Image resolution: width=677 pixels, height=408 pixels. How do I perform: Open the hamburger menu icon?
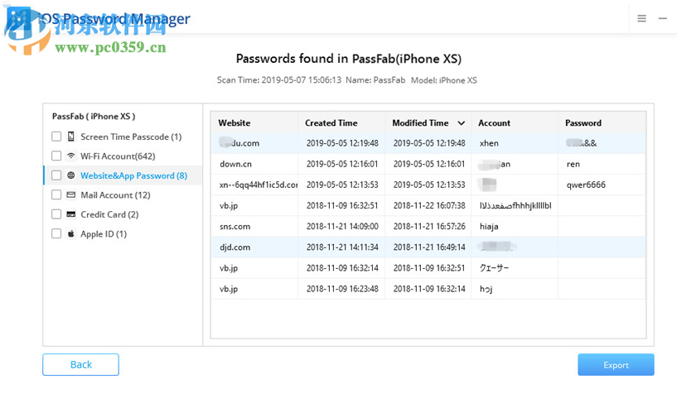tap(641, 18)
